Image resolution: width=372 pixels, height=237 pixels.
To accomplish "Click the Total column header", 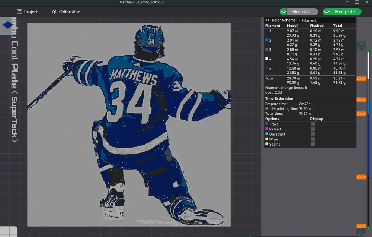I will pyautogui.click(x=337, y=26).
